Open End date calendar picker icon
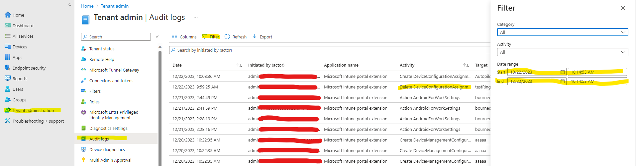Screen dimensions: 636x166 point(563,81)
